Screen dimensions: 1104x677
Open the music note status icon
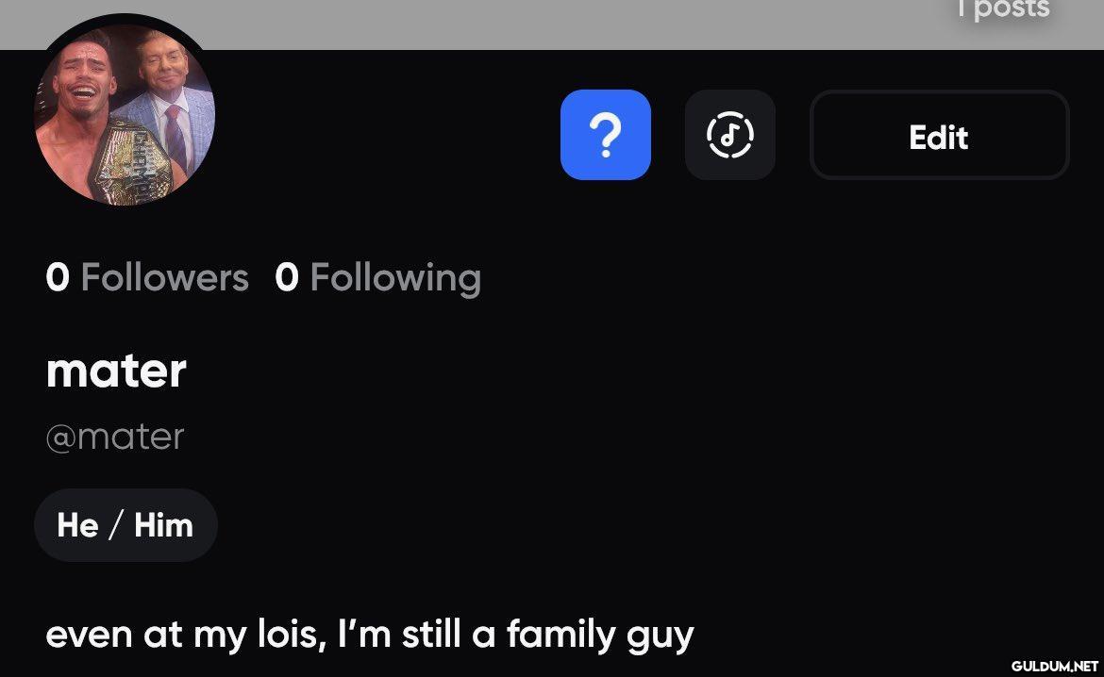click(729, 135)
